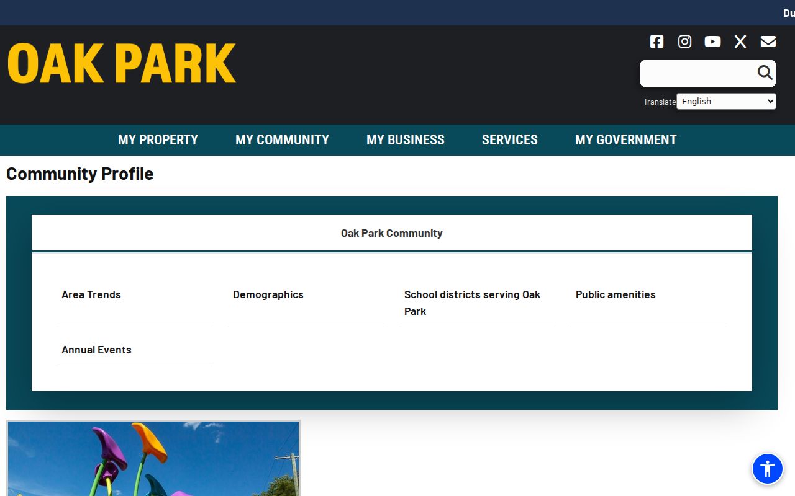The image size is (795, 496).
Task: Open the English language translate dropdown
Action: point(726,101)
